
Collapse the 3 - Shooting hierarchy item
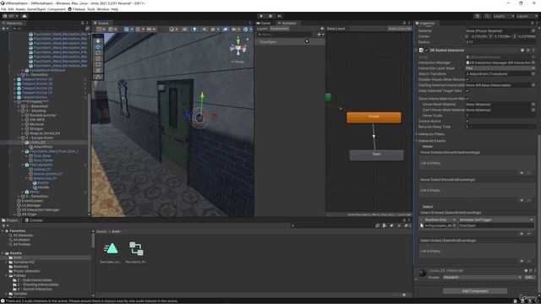19,111
